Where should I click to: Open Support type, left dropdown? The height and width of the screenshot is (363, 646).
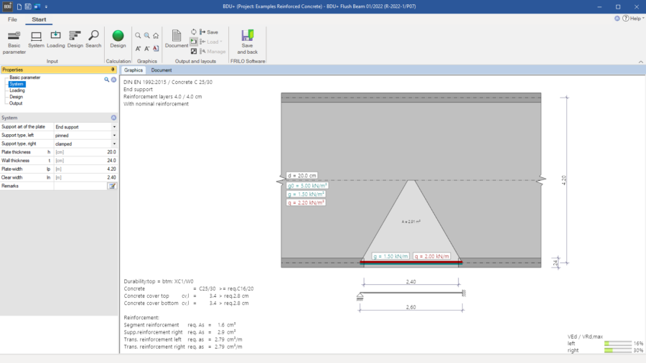click(114, 135)
